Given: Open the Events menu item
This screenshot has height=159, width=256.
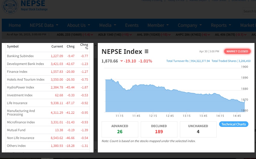Looking at the screenshot, I should (132, 25).
